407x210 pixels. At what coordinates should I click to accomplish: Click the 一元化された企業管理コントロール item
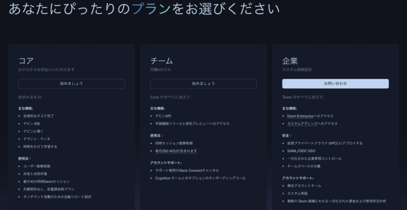point(314,158)
